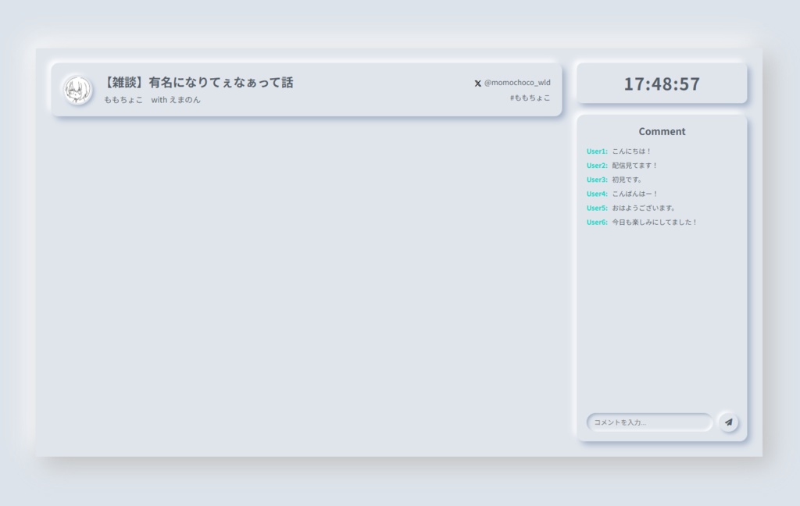This screenshot has width=800, height=506.
Task: Send comment with paper plane button
Action: point(729,422)
